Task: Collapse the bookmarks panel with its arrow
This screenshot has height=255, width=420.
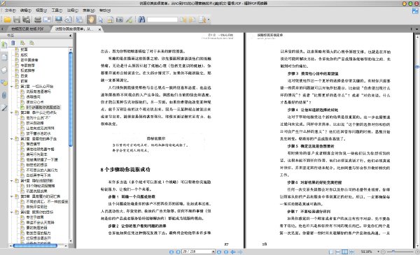Action: (x=71, y=36)
